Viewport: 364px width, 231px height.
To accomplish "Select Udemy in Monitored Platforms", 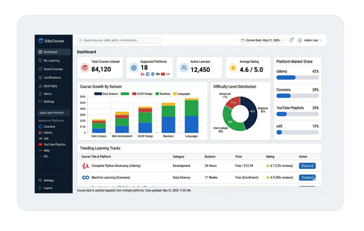I will click(x=48, y=133).
